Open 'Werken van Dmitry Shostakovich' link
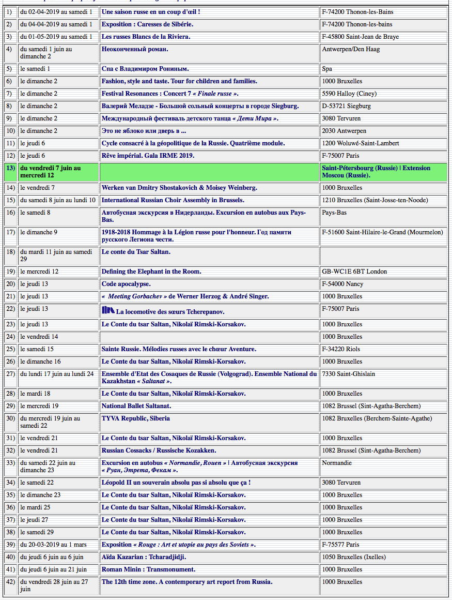Viewport: 452px width, 601px height. pyautogui.click(x=179, y=188)
